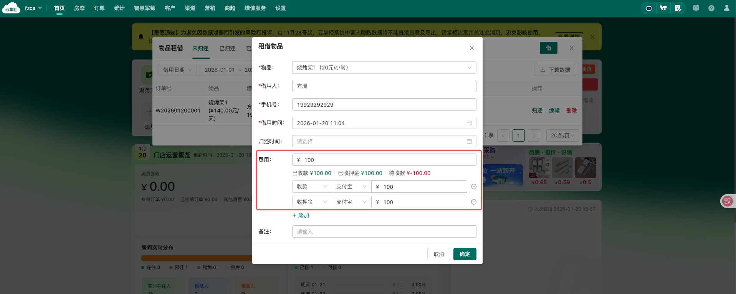Click the 确定 button
736x294 pixels.
[x=465, y=254]
